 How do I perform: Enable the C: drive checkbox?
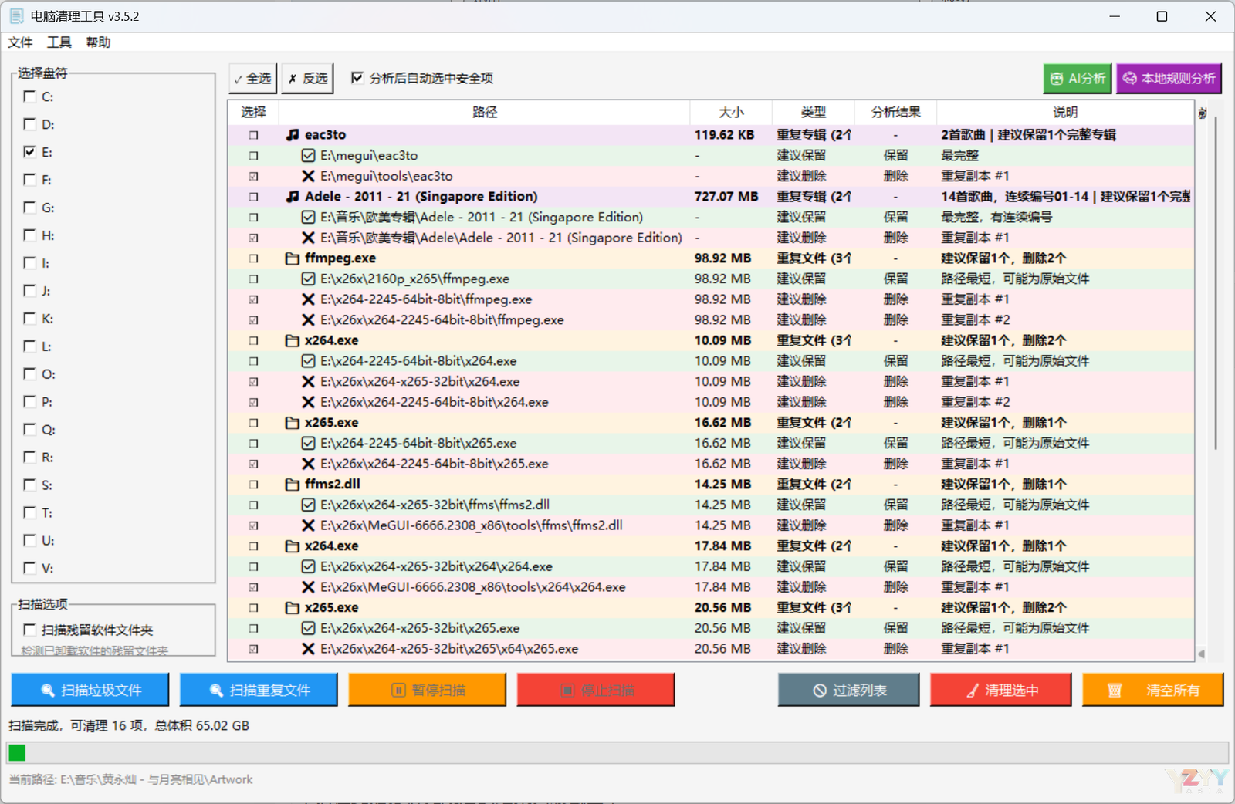[x=30, y=96]
